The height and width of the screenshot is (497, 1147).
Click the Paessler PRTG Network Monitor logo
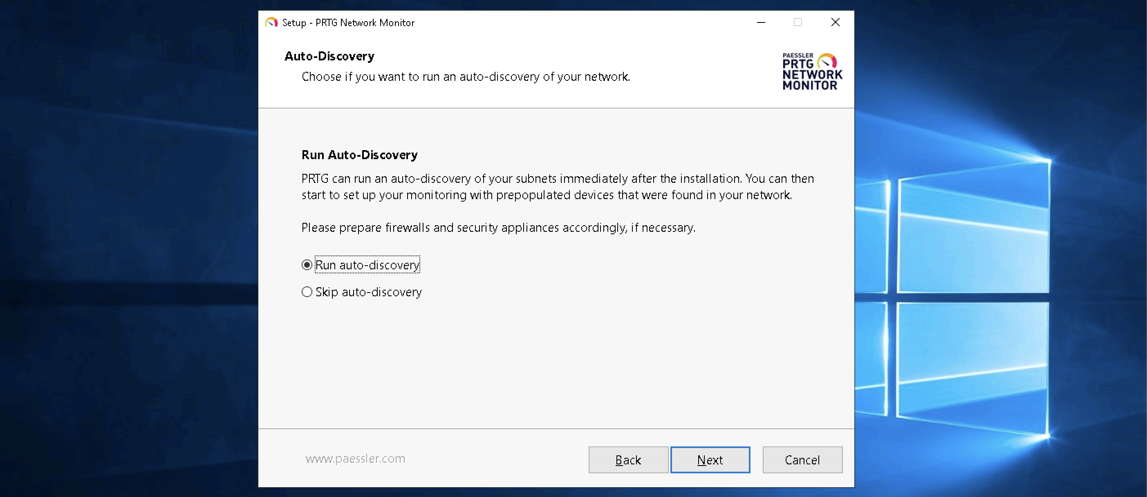(812, 71)
